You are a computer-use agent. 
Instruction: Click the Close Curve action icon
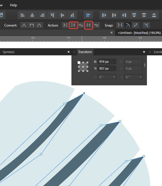pos(73,25)
